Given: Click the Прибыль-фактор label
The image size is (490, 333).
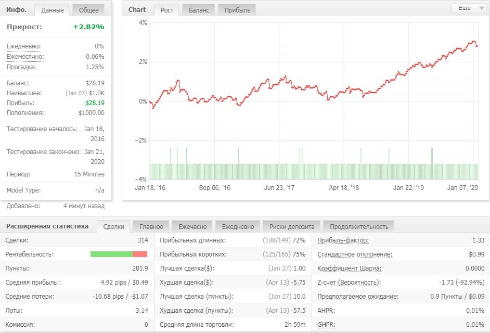Looking at the screenshot, I should pyautogui.click(x=343, y=240).
